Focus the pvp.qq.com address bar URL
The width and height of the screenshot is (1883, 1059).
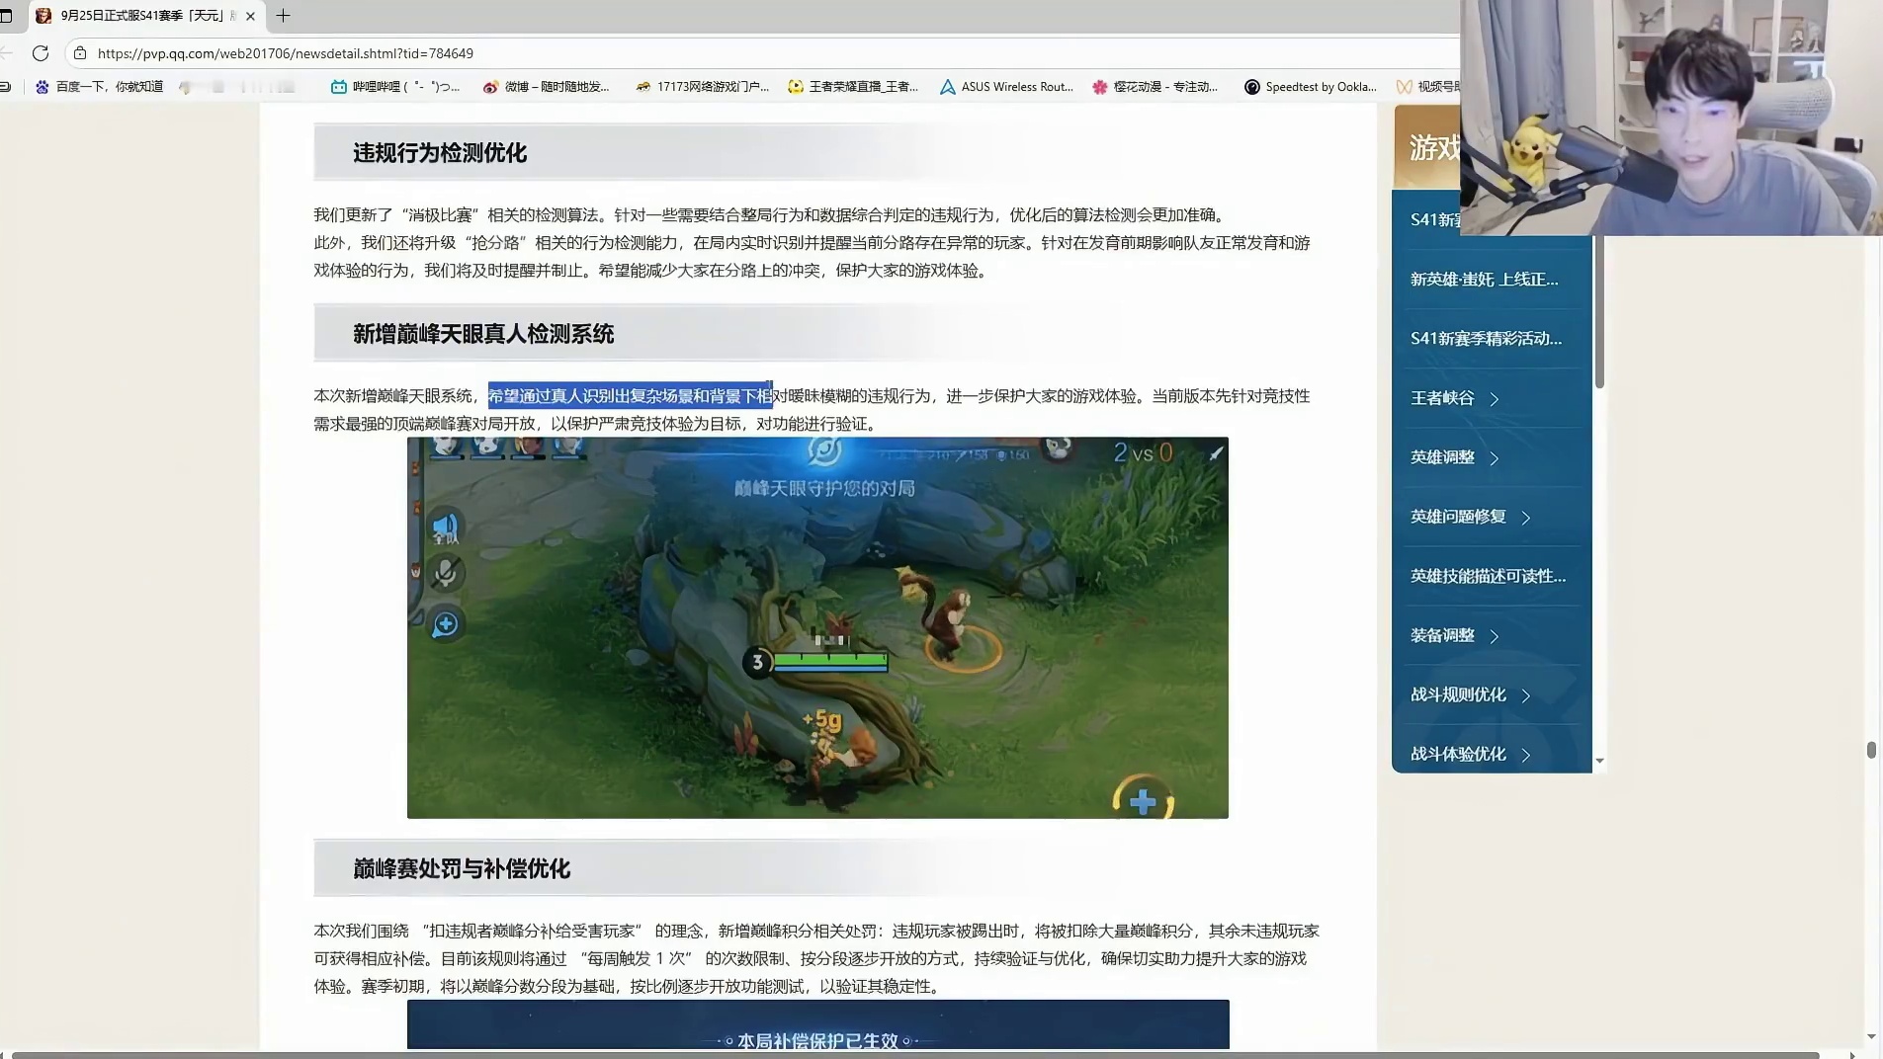(x=286, y=53)
